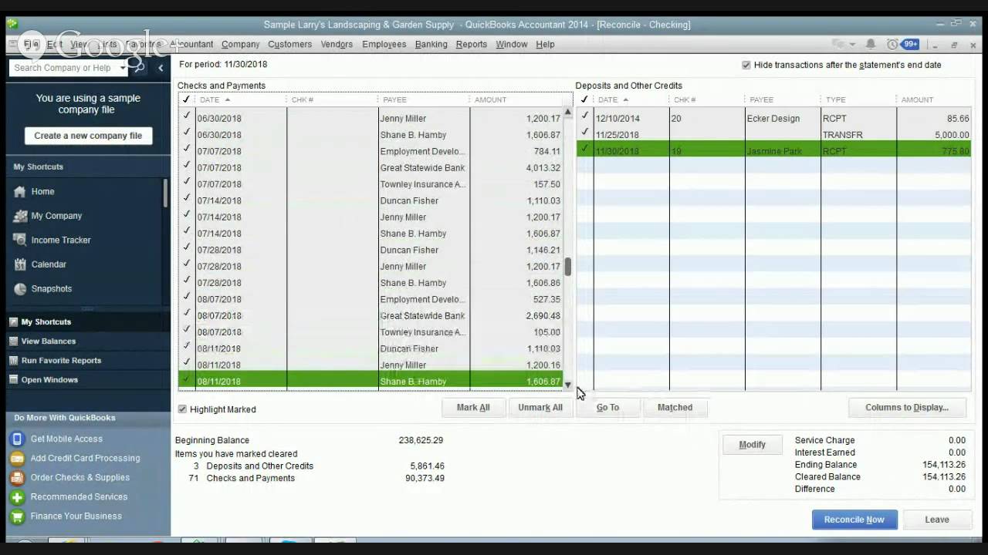Click the Columns to Display button
988x555 pixels.
pos(906,408)
